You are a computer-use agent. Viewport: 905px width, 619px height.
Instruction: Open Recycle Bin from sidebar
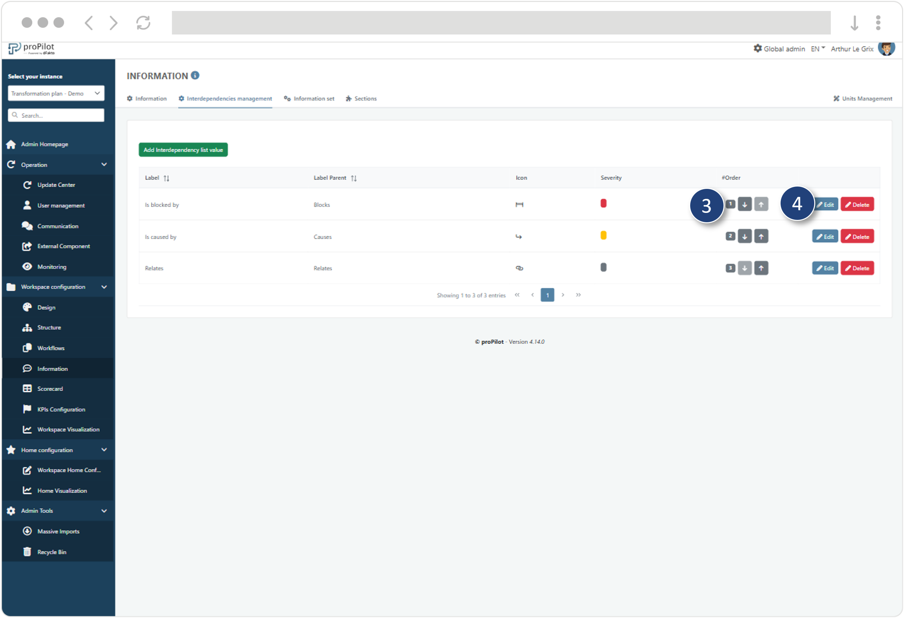point(51,552)
